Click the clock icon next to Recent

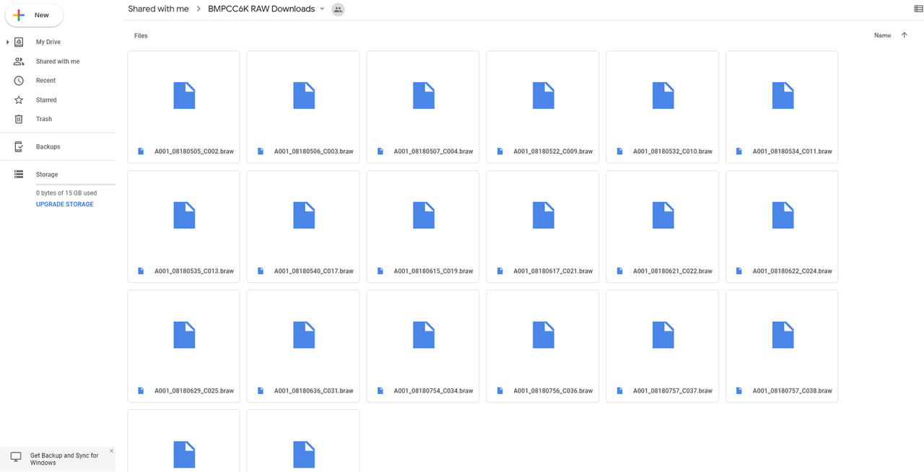19,81
